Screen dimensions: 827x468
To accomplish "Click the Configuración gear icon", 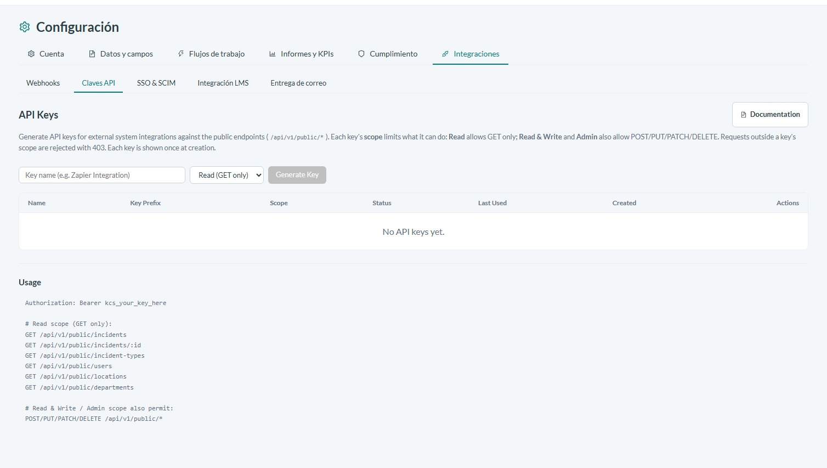I will click(x=25, y=27).
